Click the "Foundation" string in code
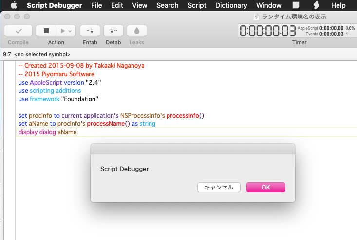Viewport: 357px width, 240px height. [x=80, y=99]
